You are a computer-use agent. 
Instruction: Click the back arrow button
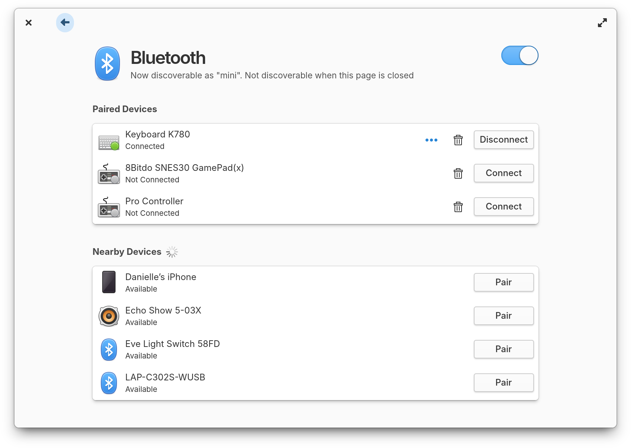tap(65, 23)
